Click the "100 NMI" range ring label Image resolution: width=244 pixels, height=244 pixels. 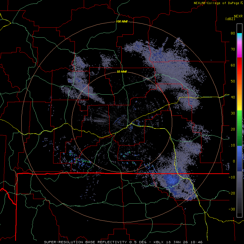pyautogui.click(x=122, y=21)
